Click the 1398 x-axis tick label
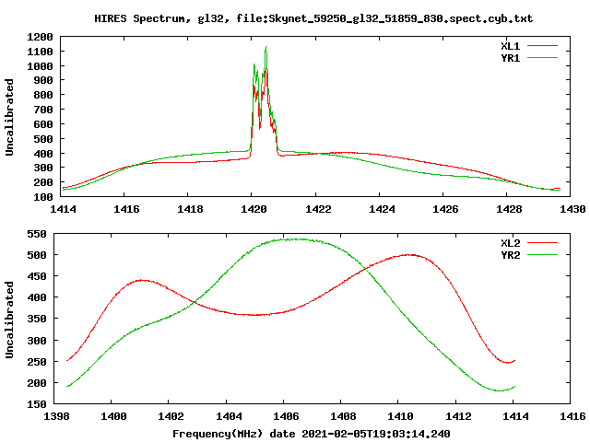Screen dimensions: 590x442 pos(56,416)
